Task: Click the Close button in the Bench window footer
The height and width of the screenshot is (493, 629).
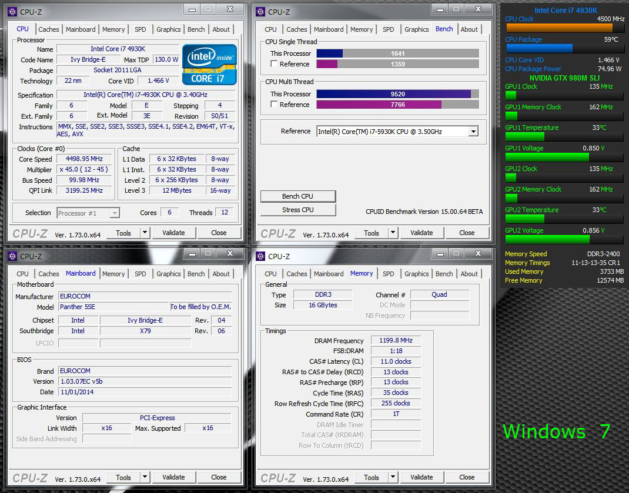Action: (x=467, y=233)
